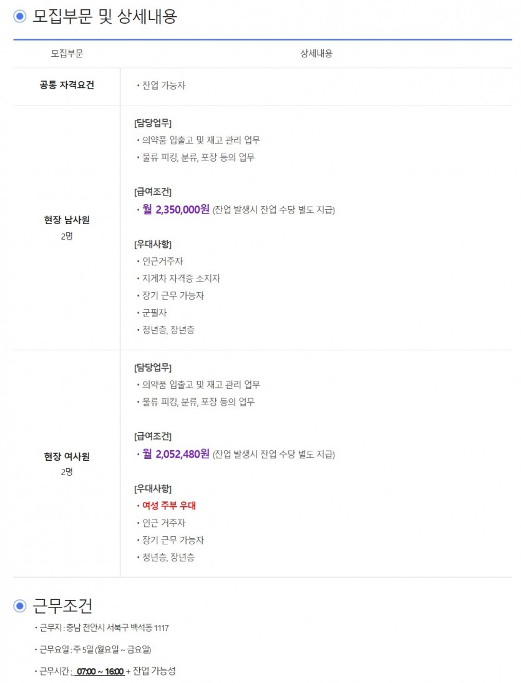Viewport: 521px width, 683px height.
Task: Click the 월 2,350,000원 salary text
Action: (x=176, y=210)
